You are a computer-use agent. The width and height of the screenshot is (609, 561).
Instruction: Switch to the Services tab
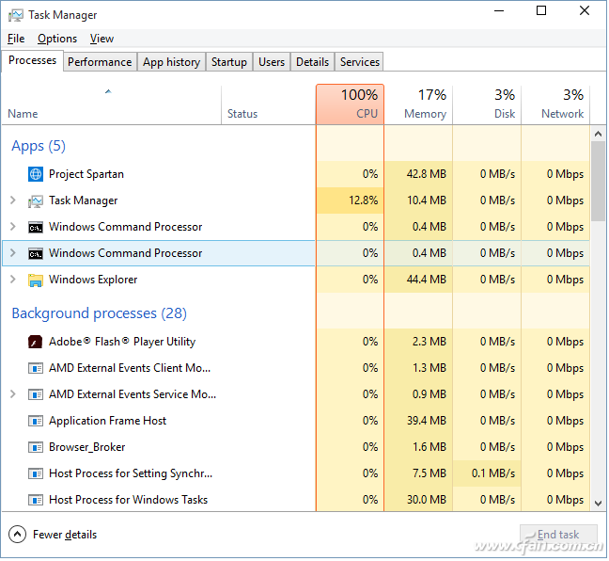coord(360,62)
